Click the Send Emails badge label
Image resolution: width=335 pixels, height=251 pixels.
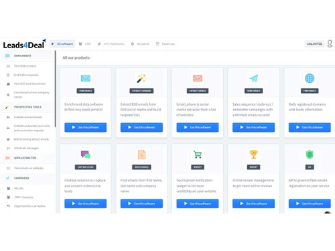(253, 91)
